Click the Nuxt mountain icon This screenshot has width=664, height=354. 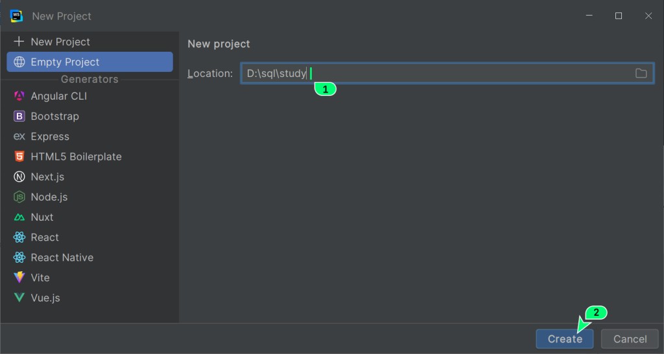point(19,217)
